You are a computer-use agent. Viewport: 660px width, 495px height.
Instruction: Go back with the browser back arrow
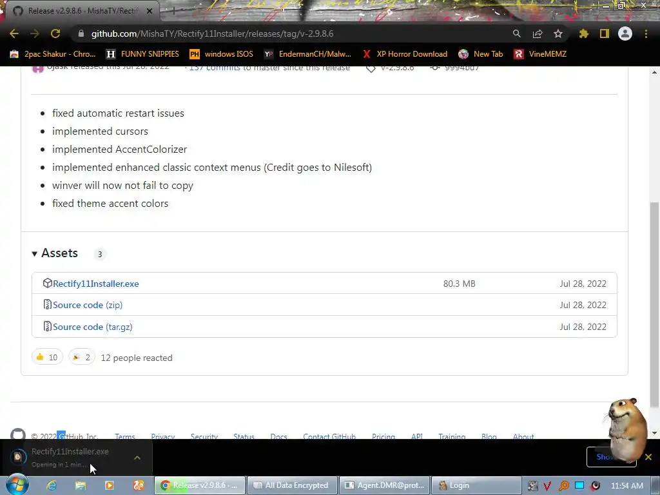coord(14,34)
